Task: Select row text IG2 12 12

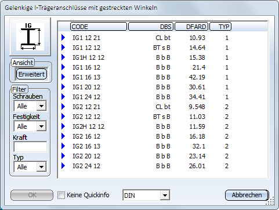Action: (86, 117)
